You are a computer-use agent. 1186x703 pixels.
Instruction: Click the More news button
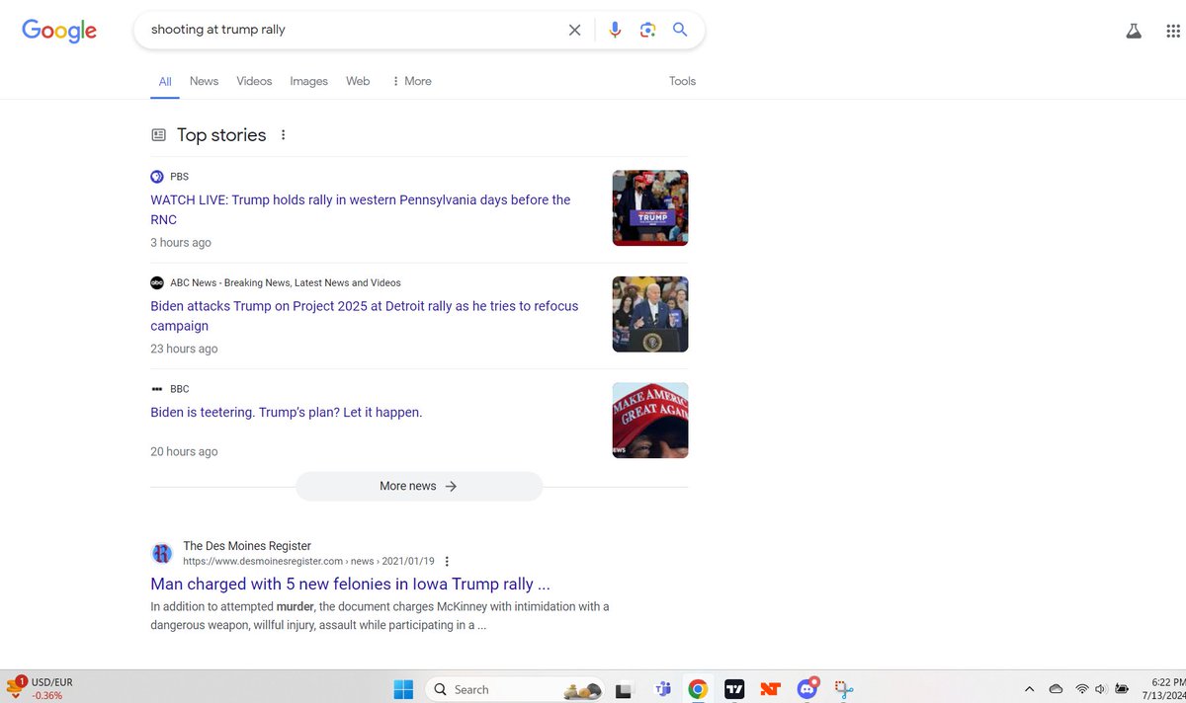coord(418,486)
